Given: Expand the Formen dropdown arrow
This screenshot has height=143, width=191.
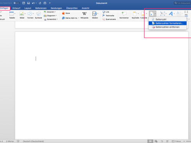Looking at the screenshot, I should point(33,13).
